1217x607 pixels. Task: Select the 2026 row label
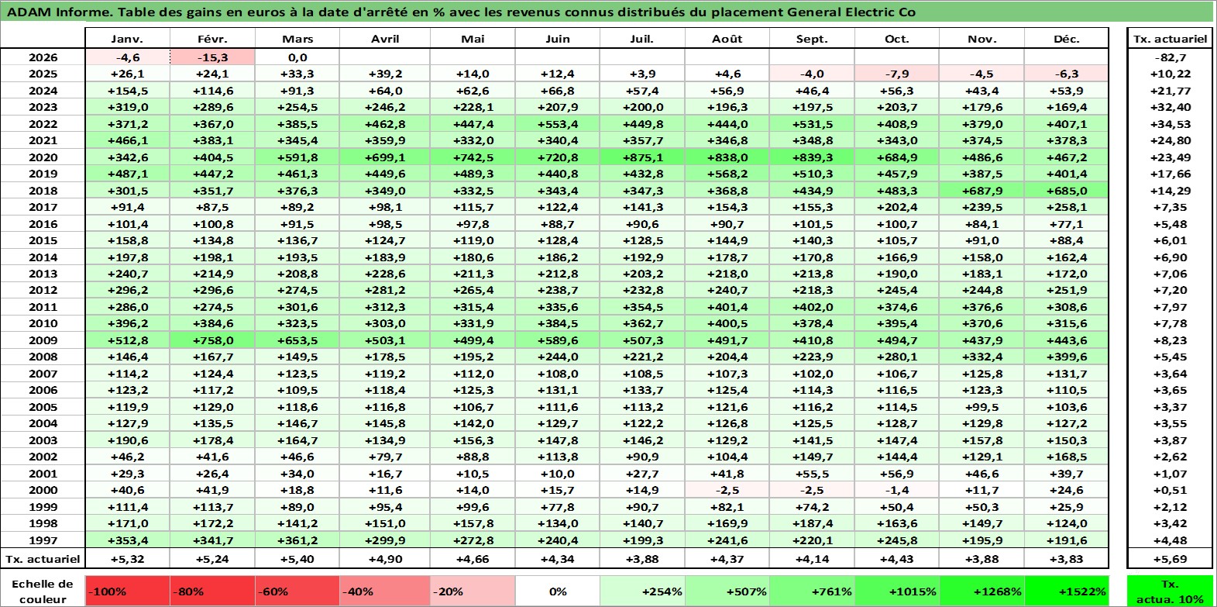pyautogui.click(x=43, y=57)
